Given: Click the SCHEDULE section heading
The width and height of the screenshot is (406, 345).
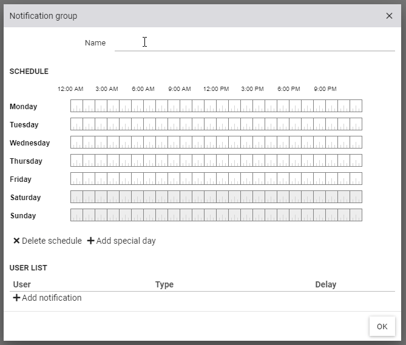Looking at the screenshot, I should 29,72.
